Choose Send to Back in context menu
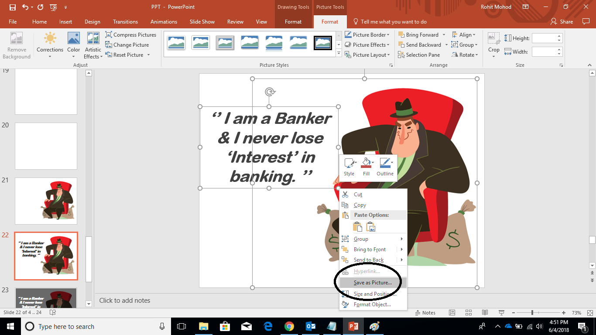Screen dimensions: 596x335 (369, 260)
